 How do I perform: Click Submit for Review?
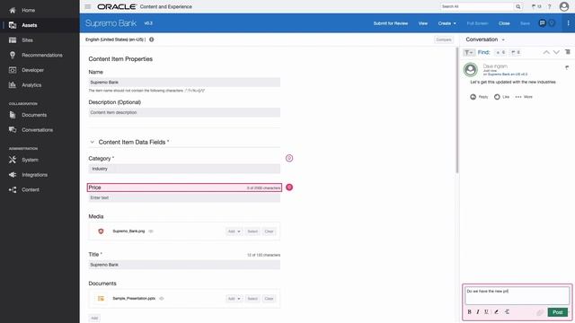[391, 23]
